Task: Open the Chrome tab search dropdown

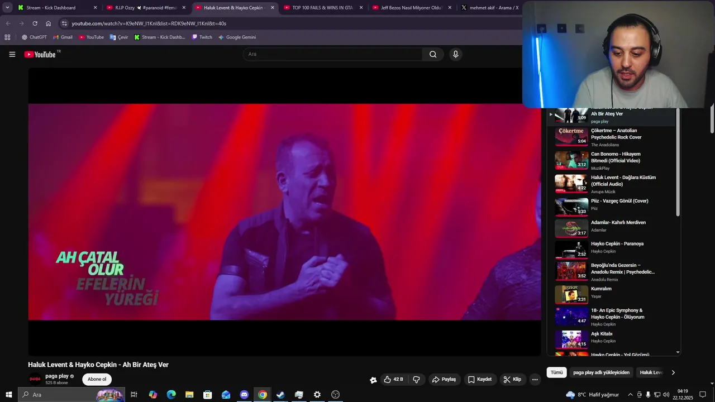Action: 7,8
